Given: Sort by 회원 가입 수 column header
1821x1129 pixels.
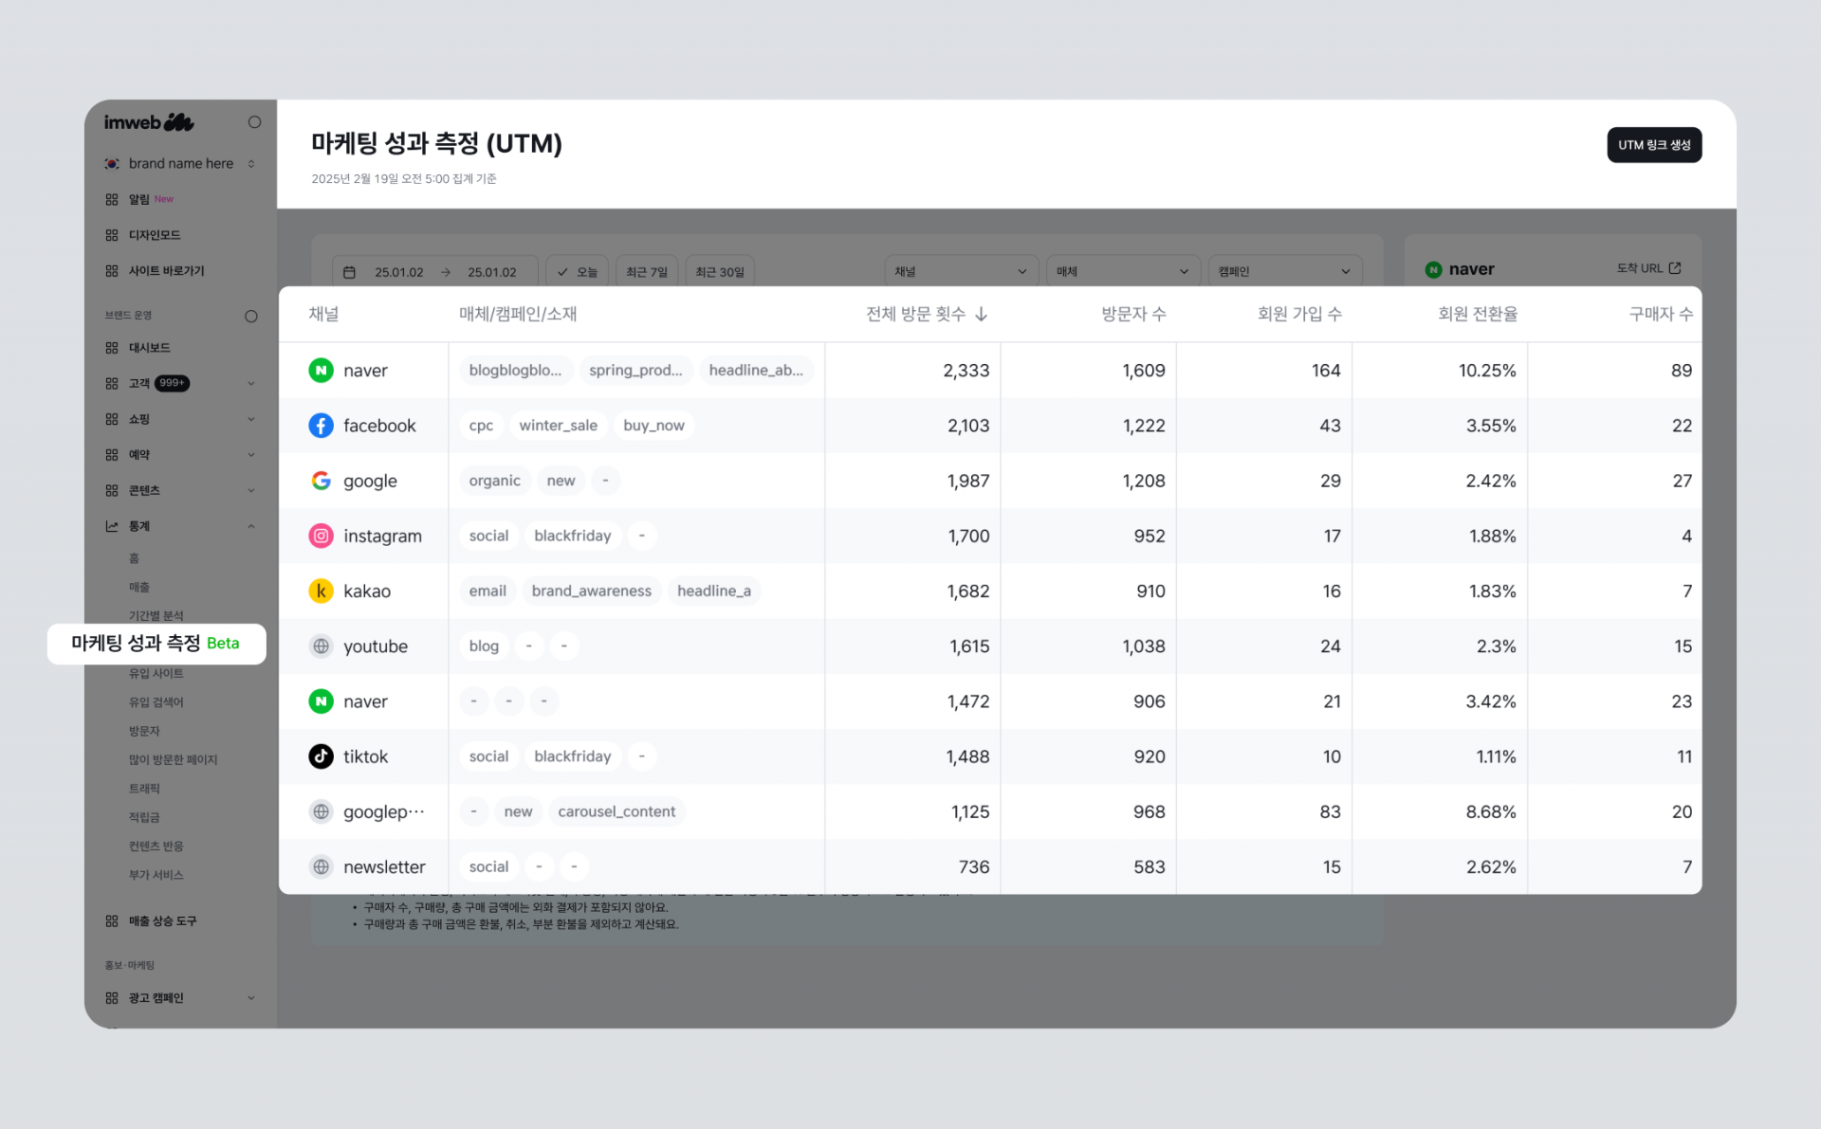Looking at the screenshot, I should coord(1299,314).
